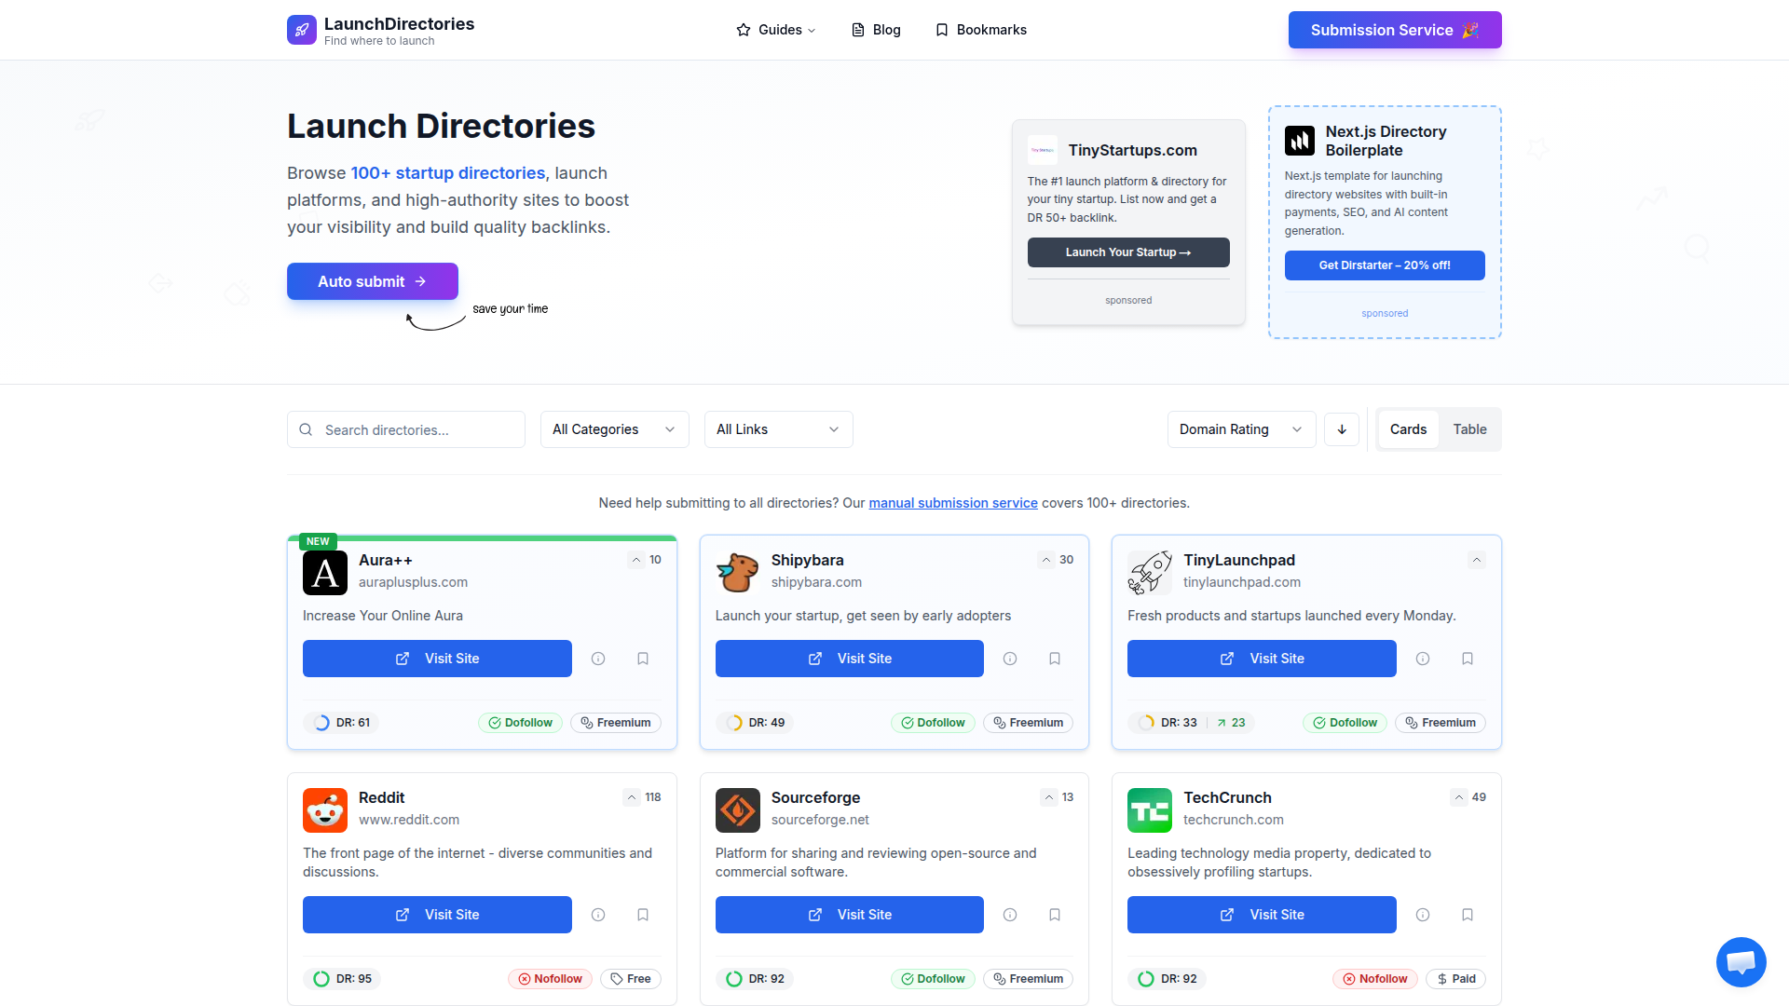This screenshot has width=1789, height=1006.
Task: Open the info tooltip on the Aura++ card
Action: click(x=597, y=659)
